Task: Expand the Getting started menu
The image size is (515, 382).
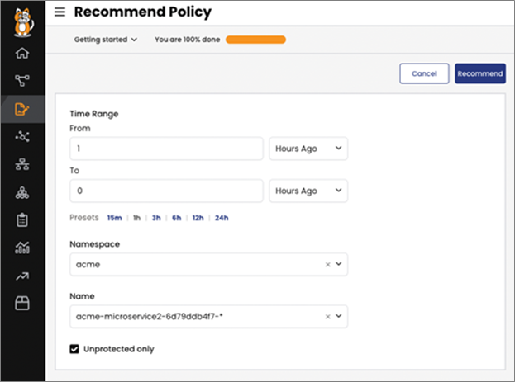Action: tap(105, 39)
